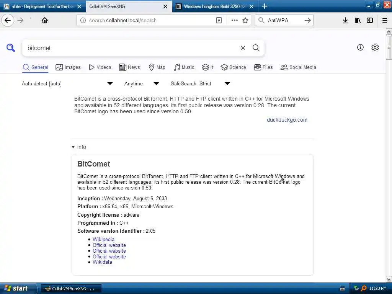Screen dimensions: 392x294
Task: Open the Library icon in toolbar
Action: tap(358, 20)
